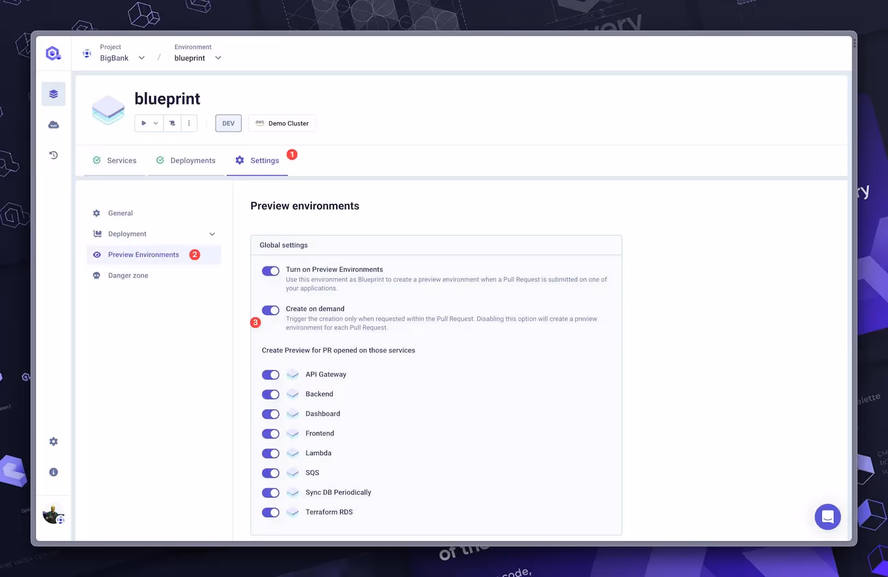Viewport: 888px width, 577px height.
Task: Disable previews for the Terraform RDS service
Action: tap(270, 512)
